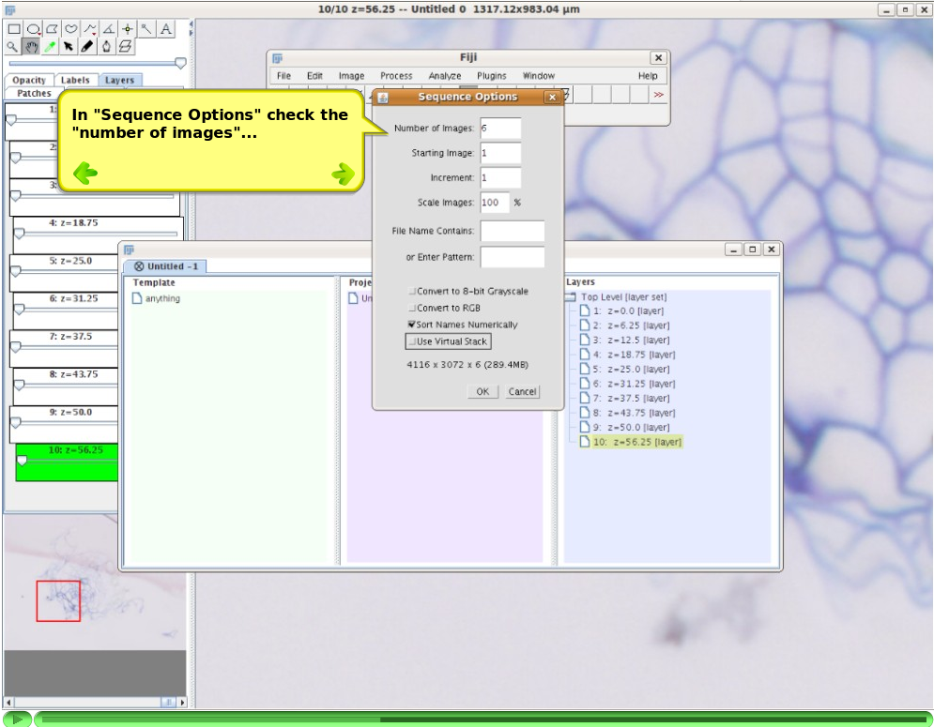Select the black arrow select tool

(x=69, y=47)
